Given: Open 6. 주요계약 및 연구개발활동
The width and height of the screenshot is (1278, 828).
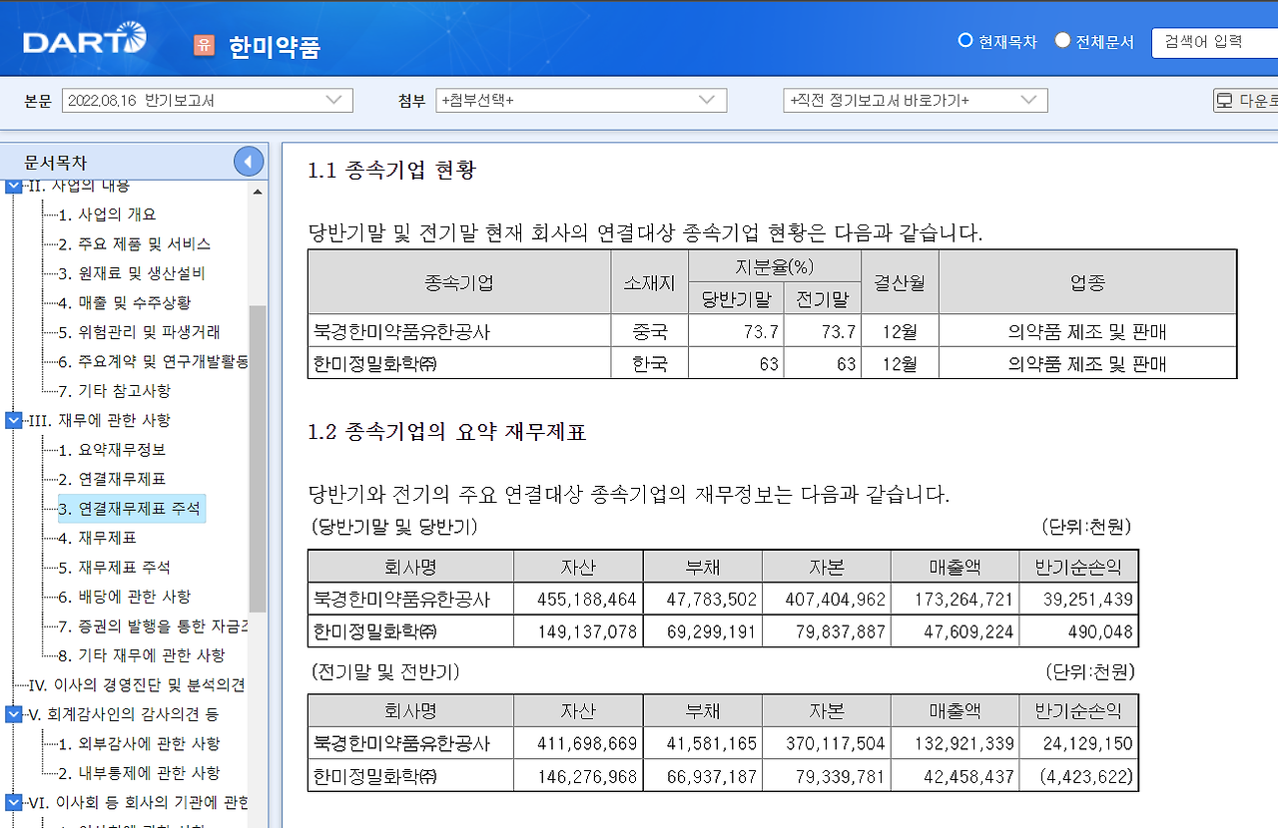Looking at the screenshot, I should pos(153,361).
